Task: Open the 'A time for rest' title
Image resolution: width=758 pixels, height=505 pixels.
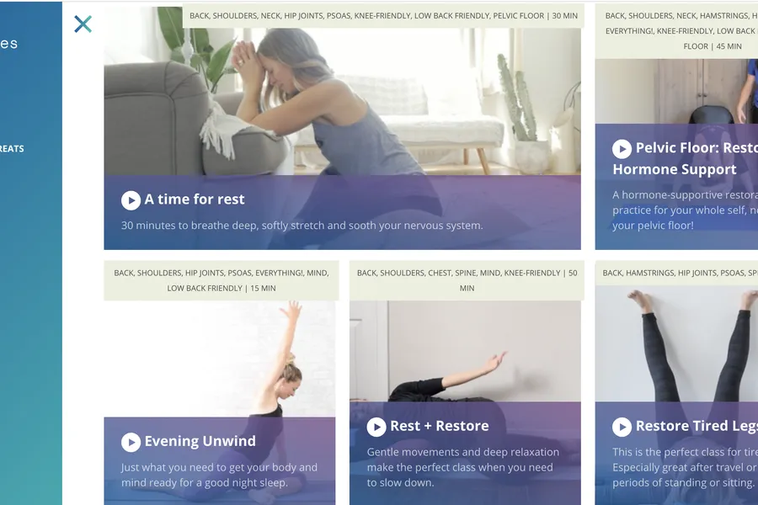Action: 195,199
